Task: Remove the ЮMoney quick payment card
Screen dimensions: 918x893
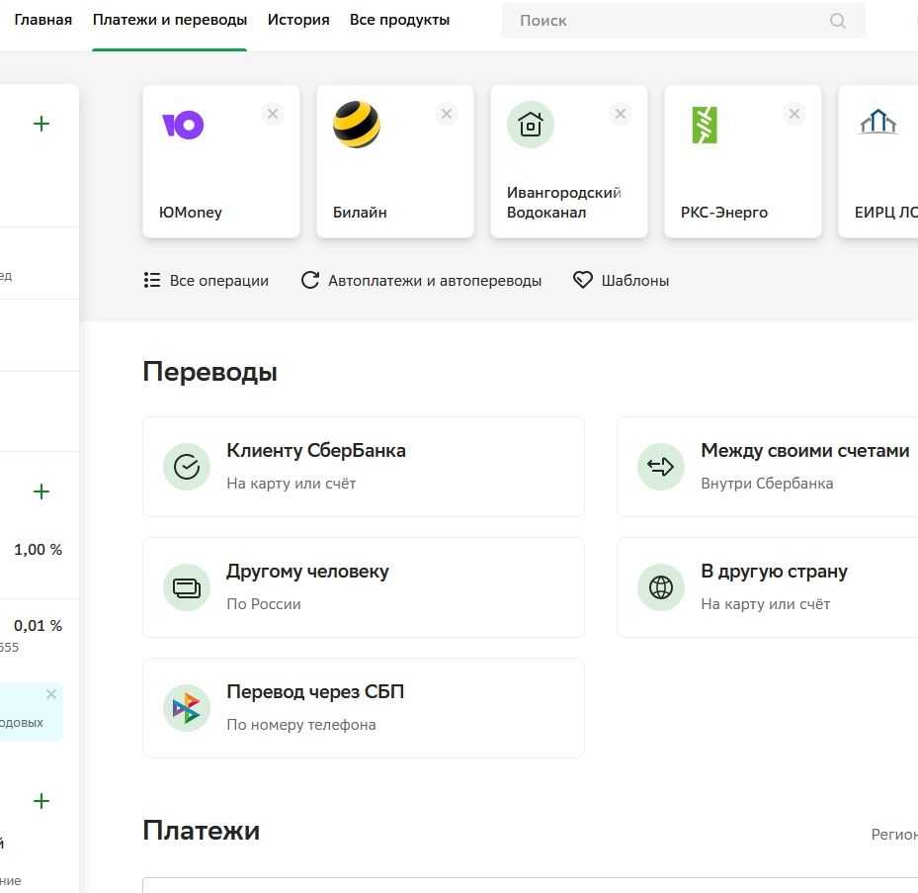Action: [x=273, y=114]
